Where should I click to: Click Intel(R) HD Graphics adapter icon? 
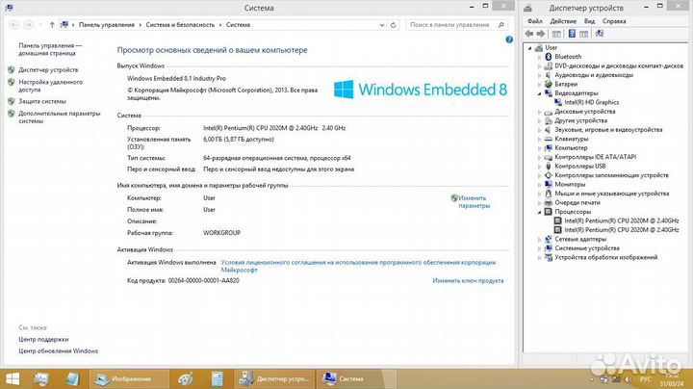558,102
